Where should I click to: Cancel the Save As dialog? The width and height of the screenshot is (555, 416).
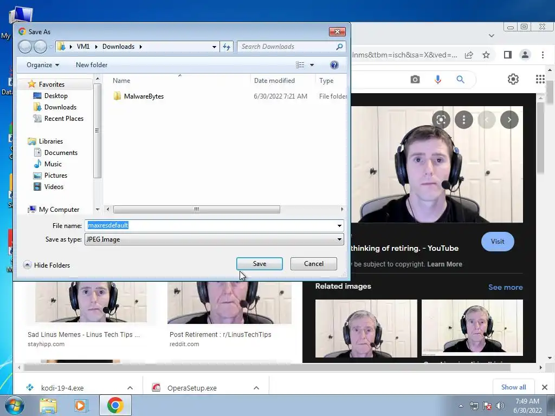(314, 264)
